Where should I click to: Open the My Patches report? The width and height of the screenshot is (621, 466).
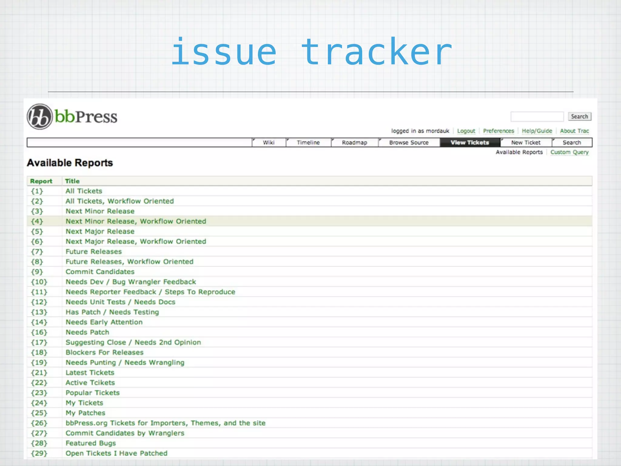click(x=85, y=413)
